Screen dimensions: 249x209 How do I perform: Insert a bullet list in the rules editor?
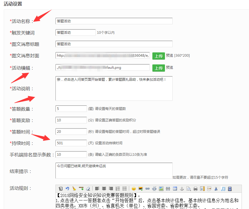pyautogui.click(x=125, y=188)
